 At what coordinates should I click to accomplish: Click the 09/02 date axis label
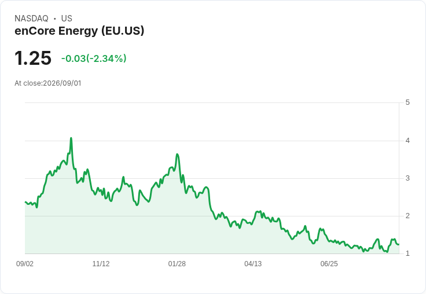click(25, 263)
